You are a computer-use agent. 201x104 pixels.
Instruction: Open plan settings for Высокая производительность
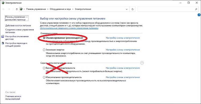point(123,68)
